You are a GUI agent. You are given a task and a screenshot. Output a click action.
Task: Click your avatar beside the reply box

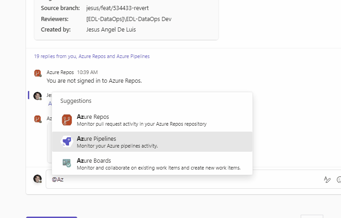tap(37, 179)
